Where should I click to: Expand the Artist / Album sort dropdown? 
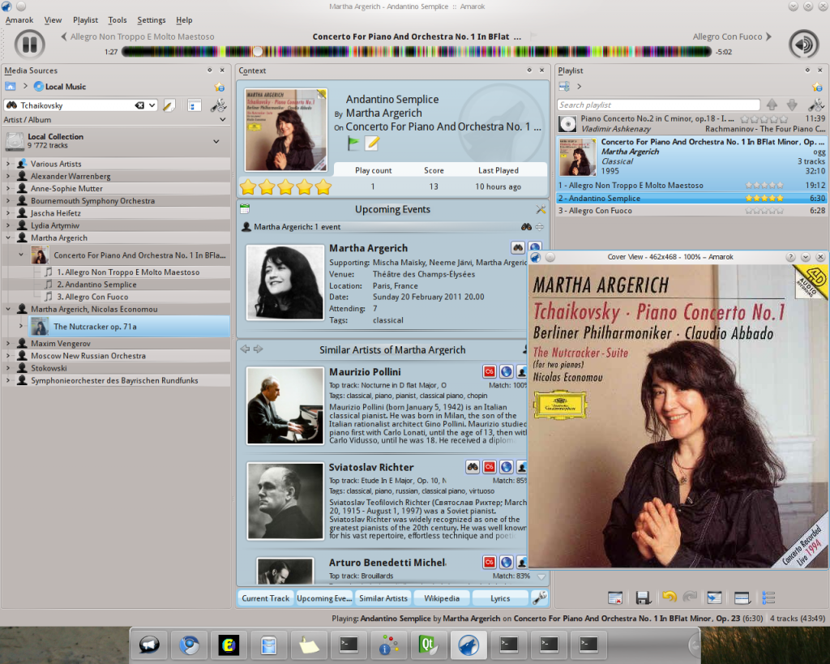pos(223,120)
